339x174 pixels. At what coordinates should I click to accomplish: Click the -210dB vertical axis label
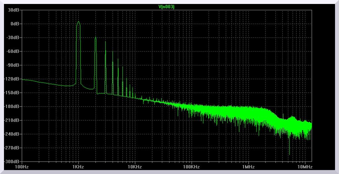(13, 120)
